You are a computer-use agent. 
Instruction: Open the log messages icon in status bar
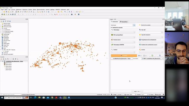(x=163, y=95)
